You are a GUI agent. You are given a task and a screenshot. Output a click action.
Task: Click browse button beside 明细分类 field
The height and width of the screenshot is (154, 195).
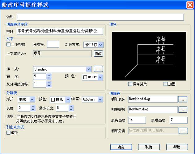(183, 131)
